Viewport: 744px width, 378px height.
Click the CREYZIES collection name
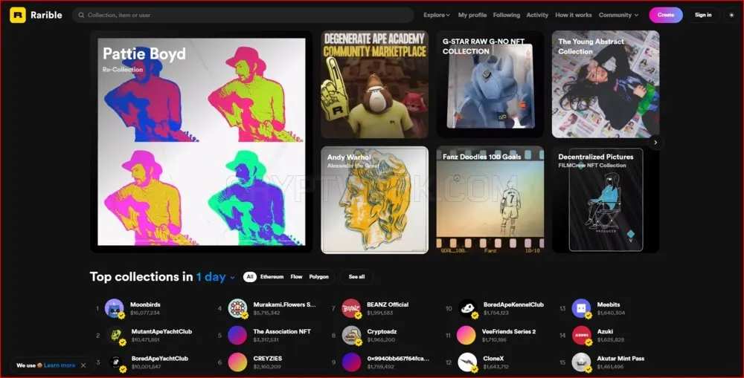tap(268, 359)
